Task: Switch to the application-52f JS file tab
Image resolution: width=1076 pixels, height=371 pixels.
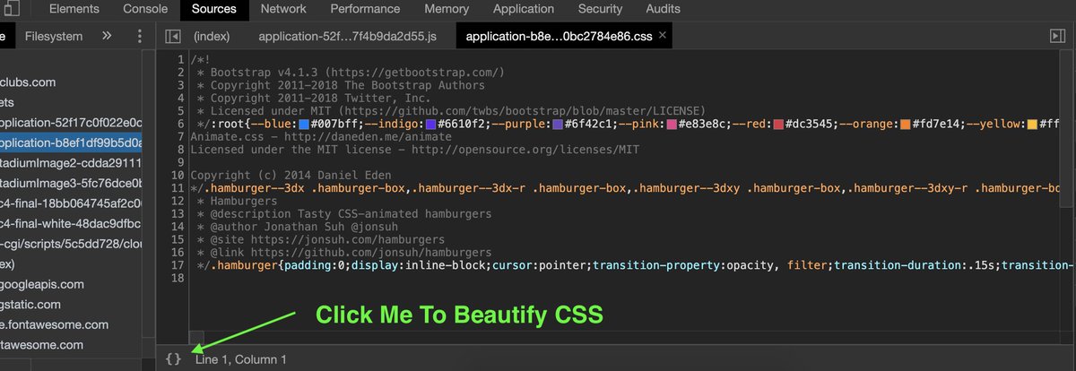Action: (347, 37)
